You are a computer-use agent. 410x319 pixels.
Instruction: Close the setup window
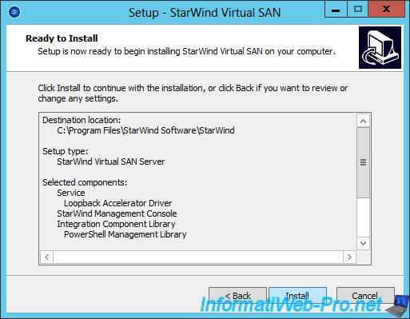tap(386, 10)
